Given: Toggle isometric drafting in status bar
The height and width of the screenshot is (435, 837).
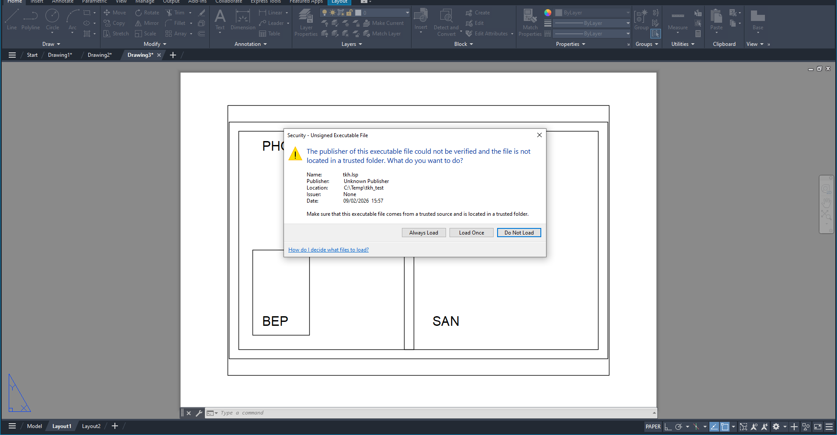Looking at the screenshot, I should click(696, 427).
